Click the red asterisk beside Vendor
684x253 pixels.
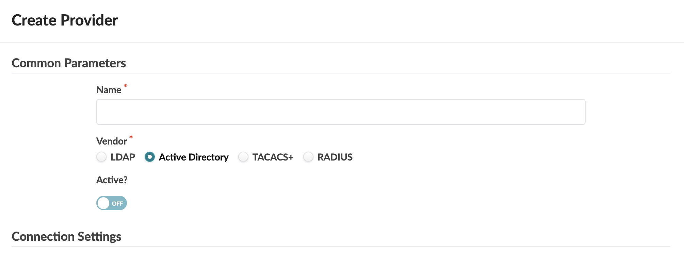(x=131, y=137)
